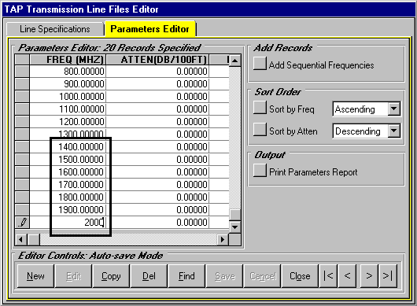417x306 pixels.
Task: Go to first record with |< button
Action: 328,276
